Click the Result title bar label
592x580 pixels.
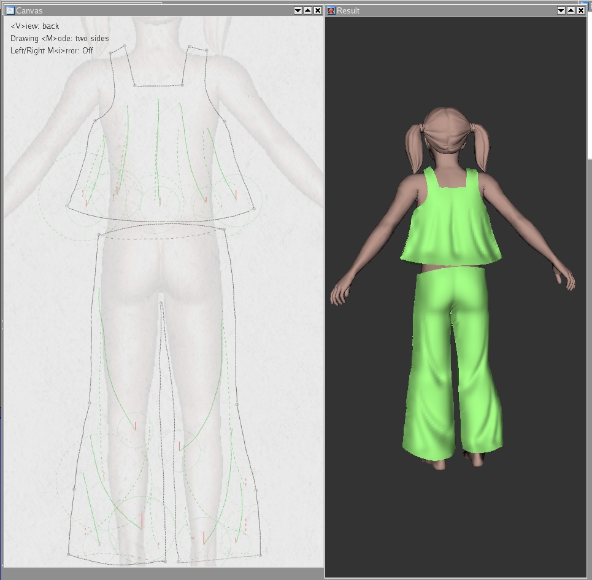(348, 10)
